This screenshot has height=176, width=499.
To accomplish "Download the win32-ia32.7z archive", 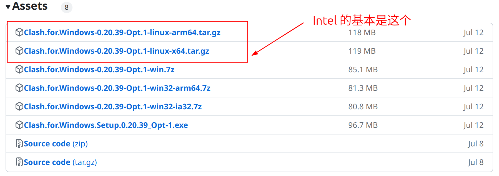I will pyautogui.click(x=113, y=107).
